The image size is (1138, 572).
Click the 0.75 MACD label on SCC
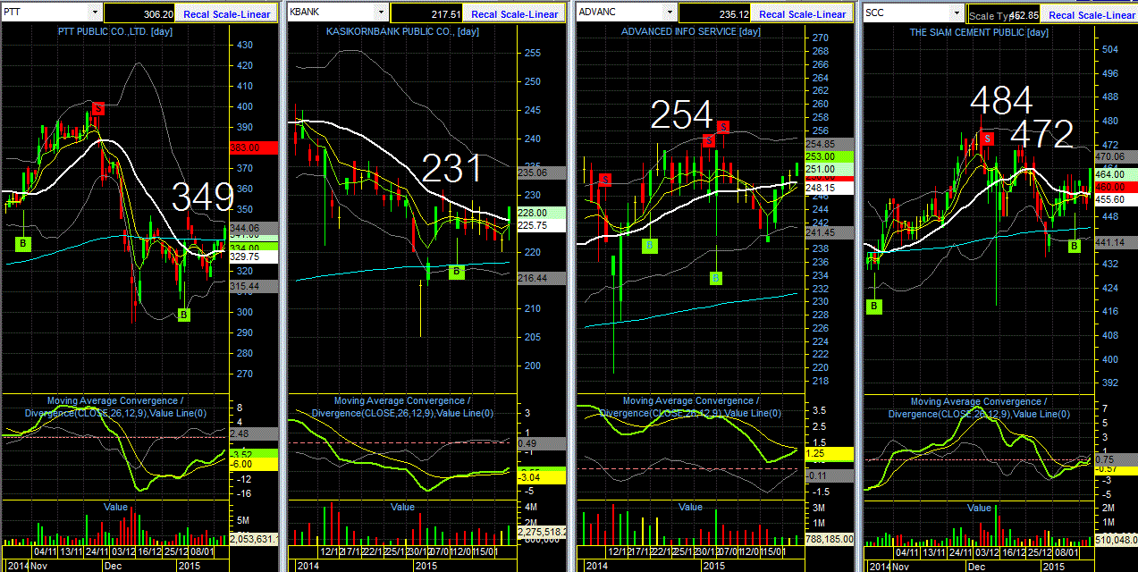[1115, 458]
